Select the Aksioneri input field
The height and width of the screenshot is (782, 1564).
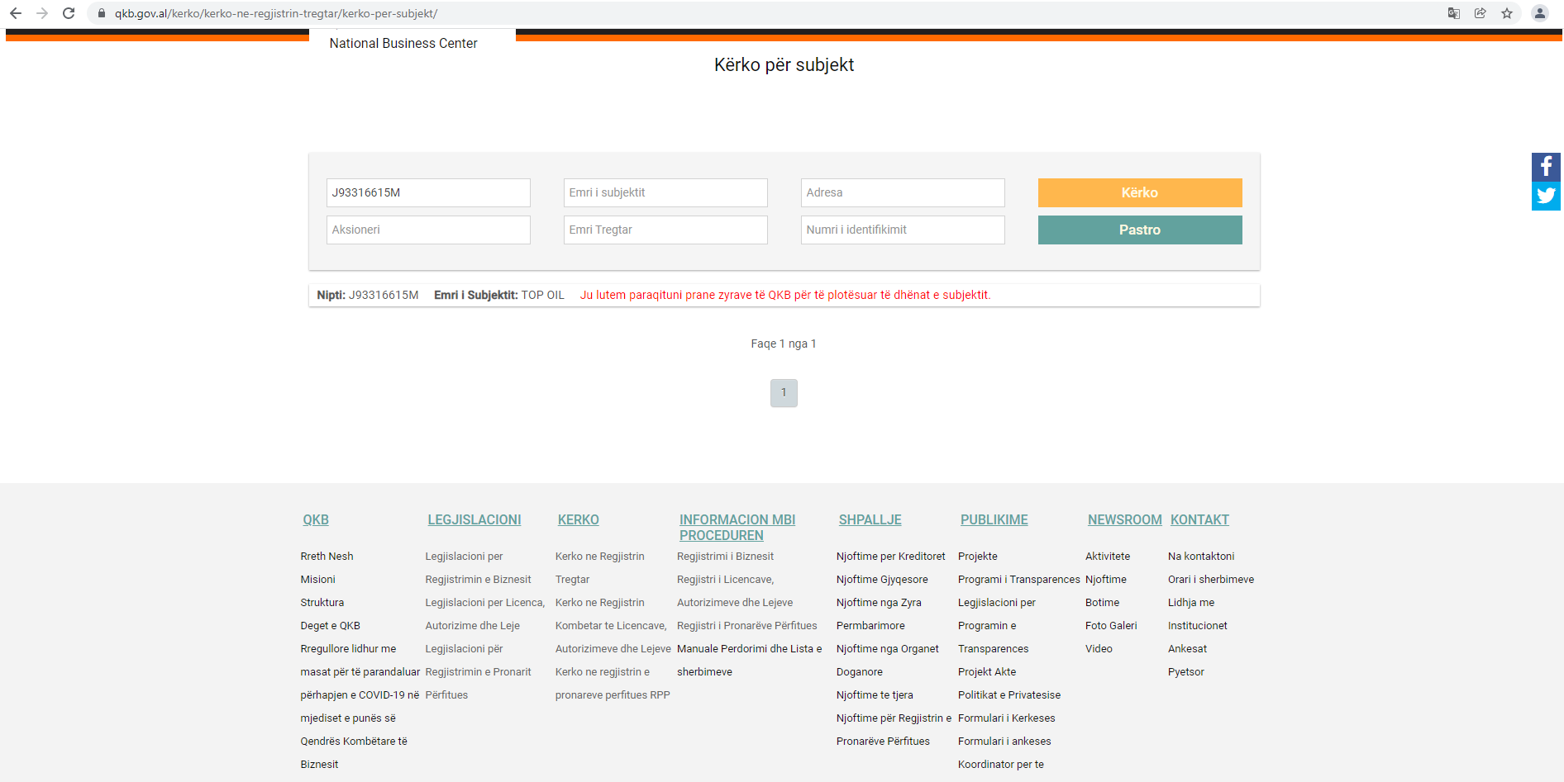(428, 230)
